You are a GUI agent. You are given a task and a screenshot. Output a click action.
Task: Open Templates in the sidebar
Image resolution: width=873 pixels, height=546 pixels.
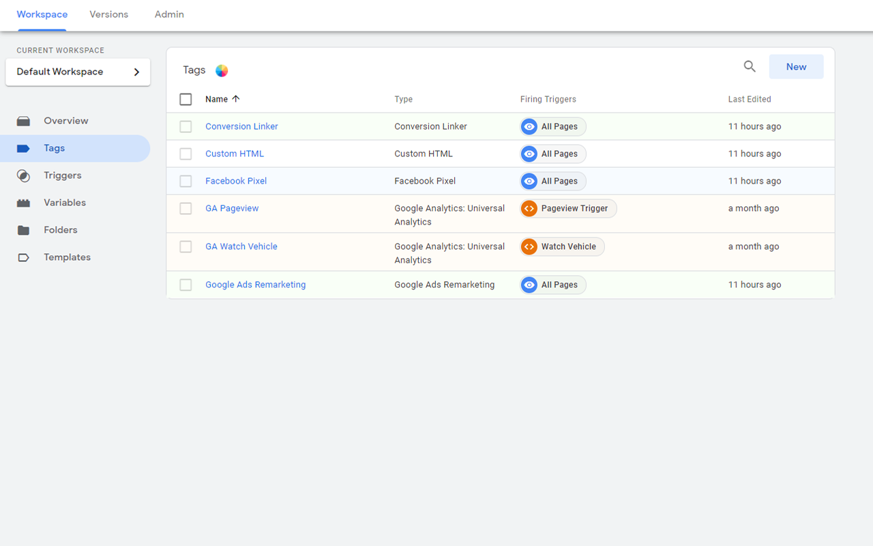point(75,257)
